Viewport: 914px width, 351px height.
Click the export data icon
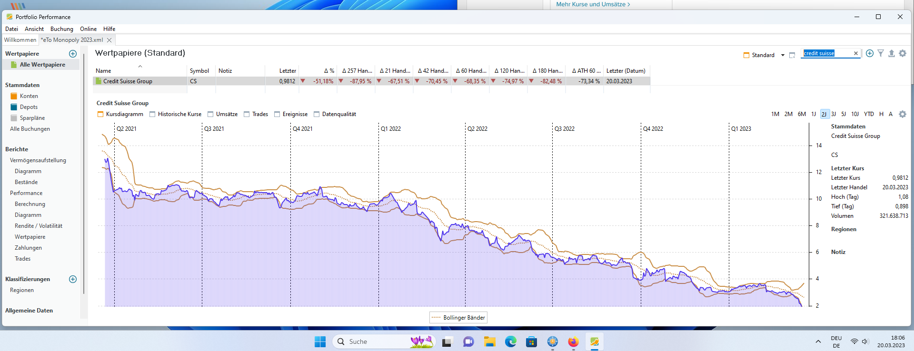(x=892, y=53)
